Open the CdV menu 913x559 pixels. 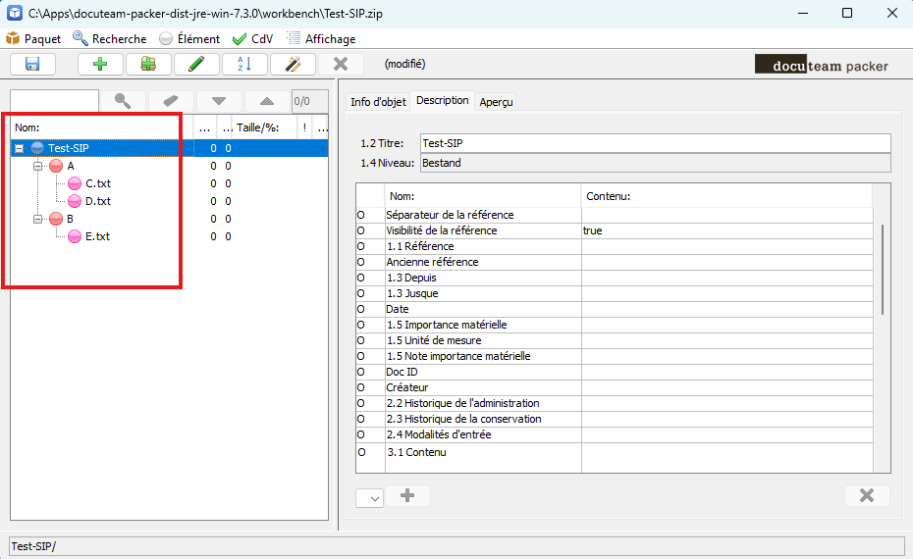[252, 39]
